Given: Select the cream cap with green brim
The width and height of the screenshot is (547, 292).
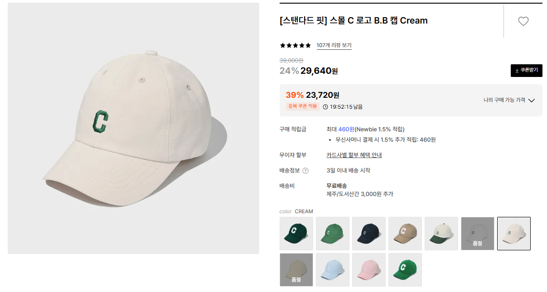Looking at the screenshot, I should click(x=441, y=234).
